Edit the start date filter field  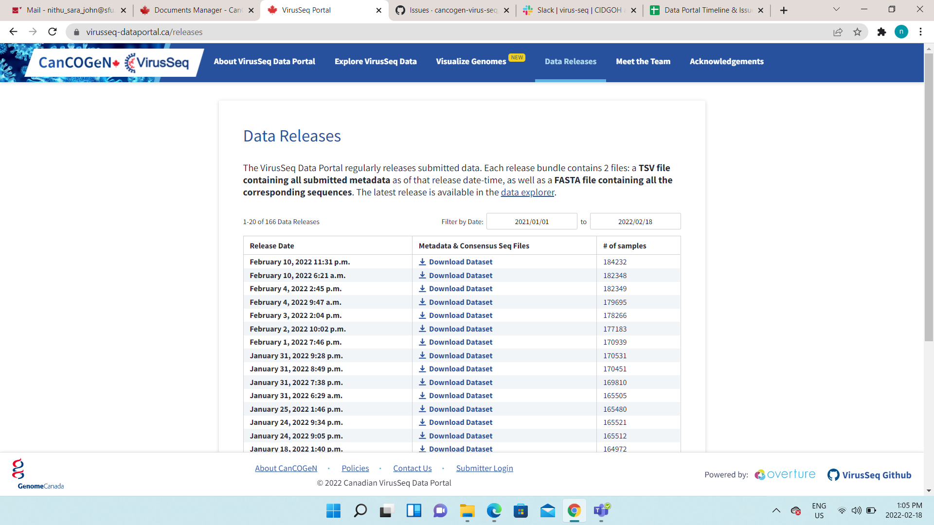tap(531, 221)
